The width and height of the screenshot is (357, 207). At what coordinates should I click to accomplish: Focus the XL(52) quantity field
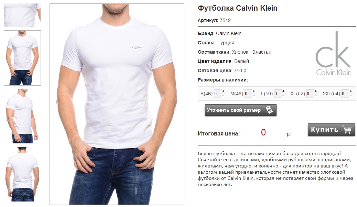coord(310,94)
